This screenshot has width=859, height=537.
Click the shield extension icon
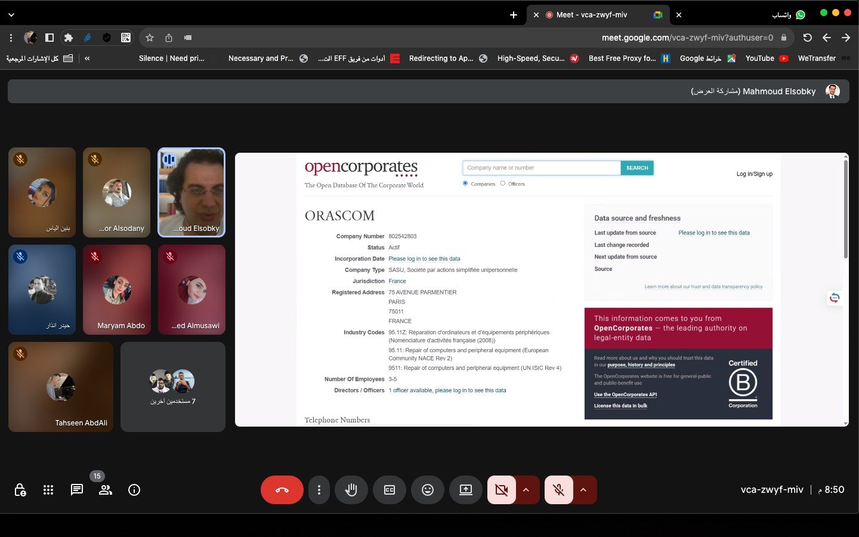(107, 38)
